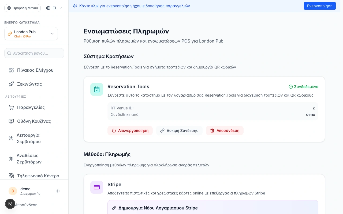Click Αποσύνδεση logout link in sidebar
This screenshot has width=343, height=214.
tap(26, 205)
